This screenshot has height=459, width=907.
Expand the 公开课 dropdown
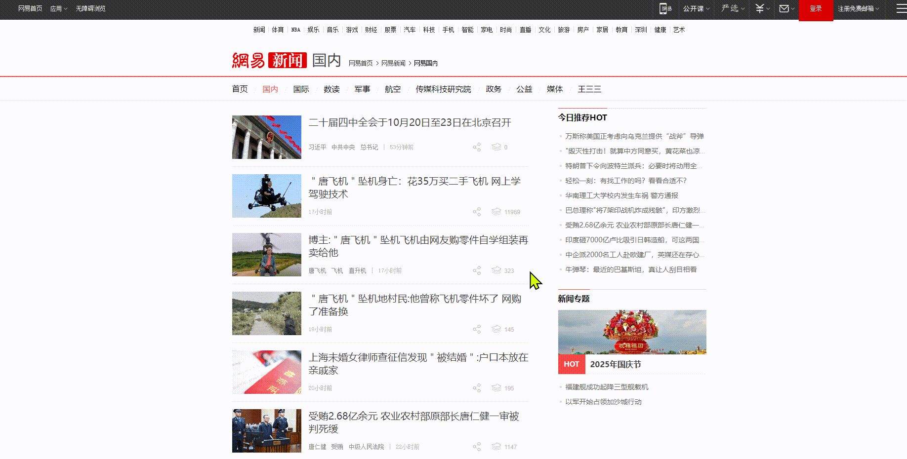[696, 8]
